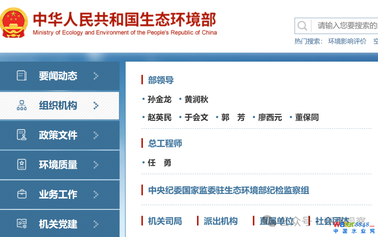Click into the search input field
The height and width of the screenshot is (237, 378).
tap(345, 26)
